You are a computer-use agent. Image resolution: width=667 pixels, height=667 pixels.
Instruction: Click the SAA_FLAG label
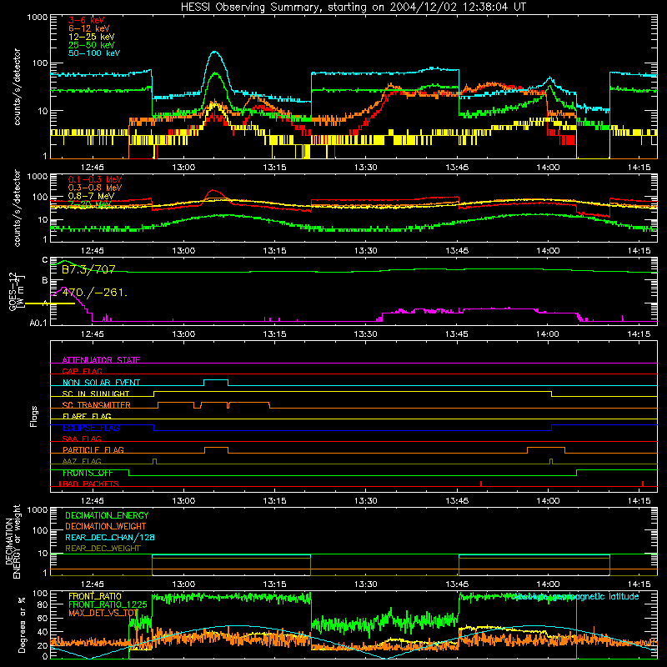82,439
